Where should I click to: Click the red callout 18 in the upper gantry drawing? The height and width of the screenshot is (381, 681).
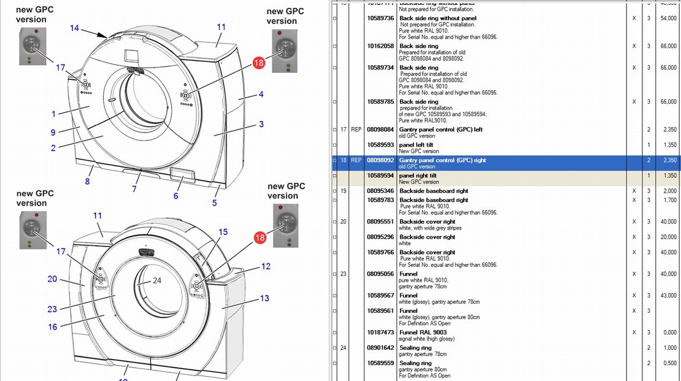259,63
